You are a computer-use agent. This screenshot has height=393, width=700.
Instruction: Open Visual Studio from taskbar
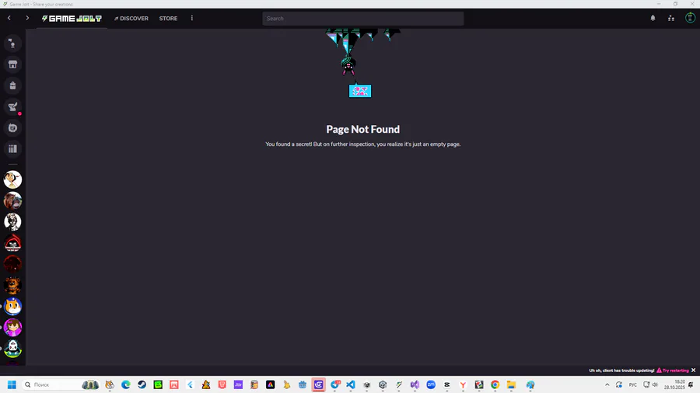415,384
